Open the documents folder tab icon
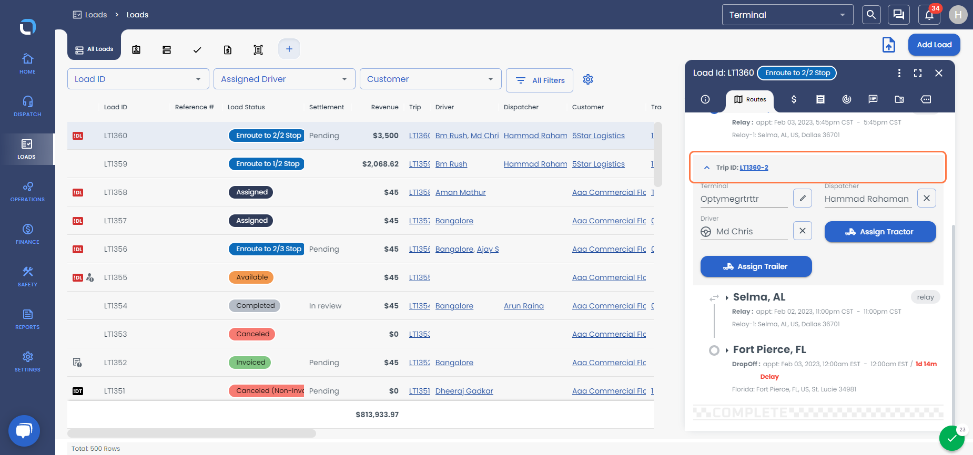Screen dimensions: 973x455 [899, 99]
